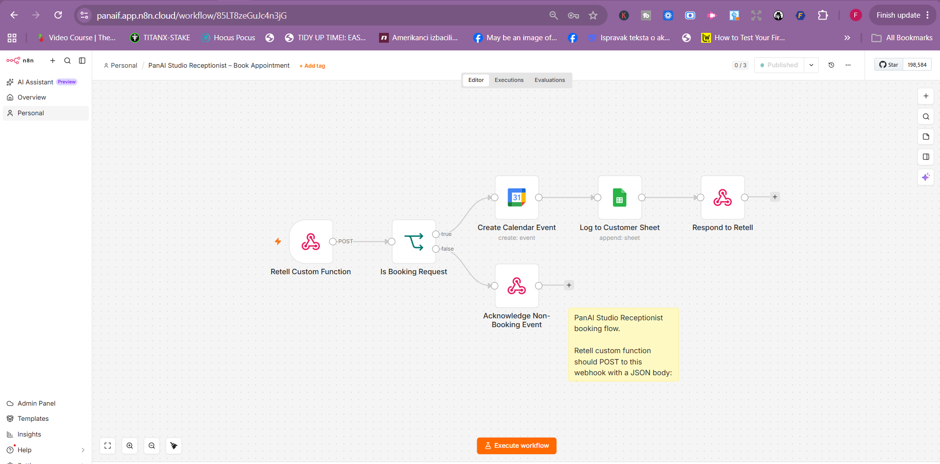The width and height of the screenshot is (940, 464).
Task: Open the Published dropdown arrow
Action: (x=811, y=65)
